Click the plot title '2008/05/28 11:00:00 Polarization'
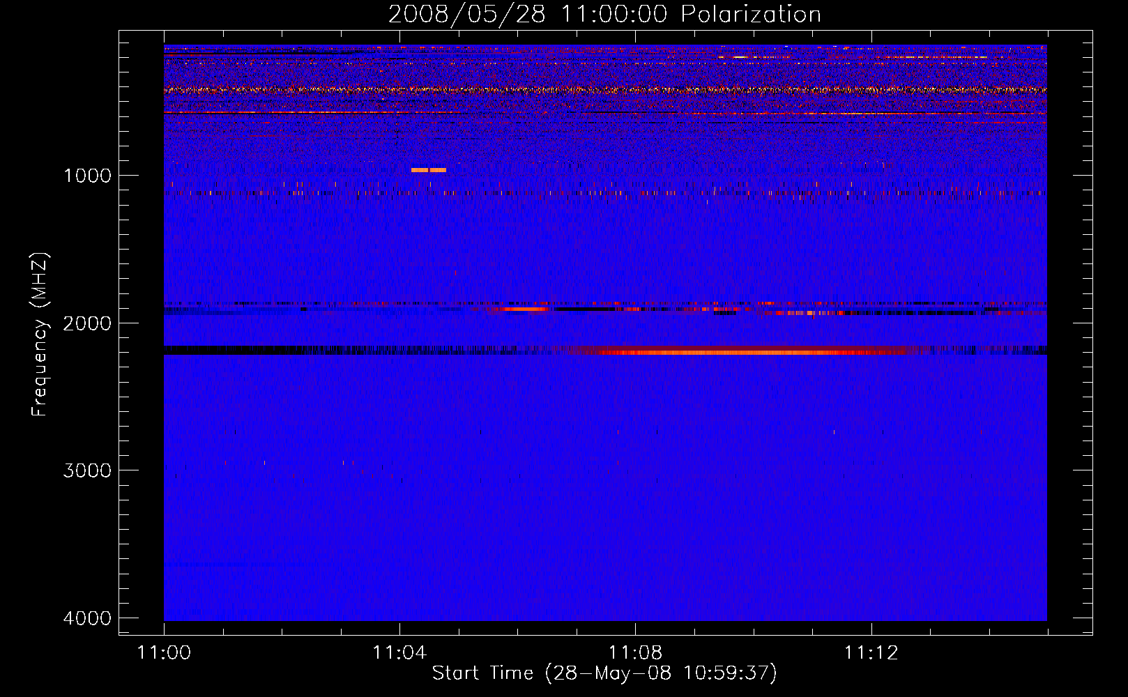Image resolution: width=1128 pixels, height=697 pixels. (604, 14)
